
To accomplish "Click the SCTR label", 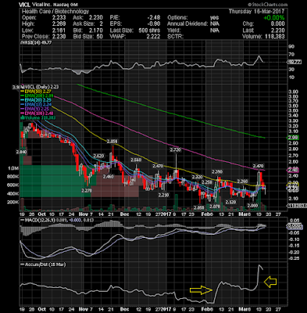I will 176,37.
